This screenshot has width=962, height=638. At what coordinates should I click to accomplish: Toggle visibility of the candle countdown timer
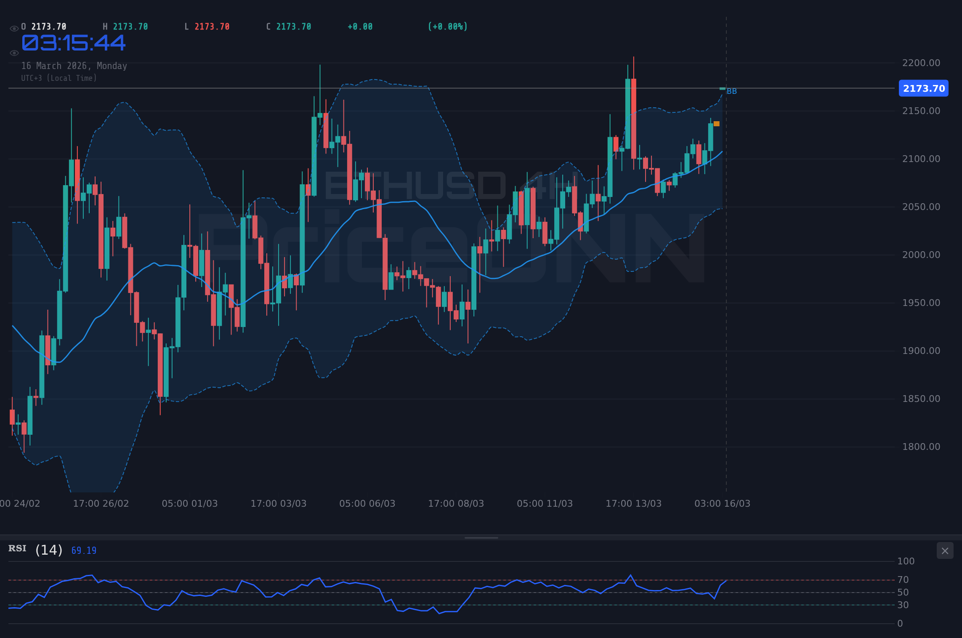click(13, 53)
